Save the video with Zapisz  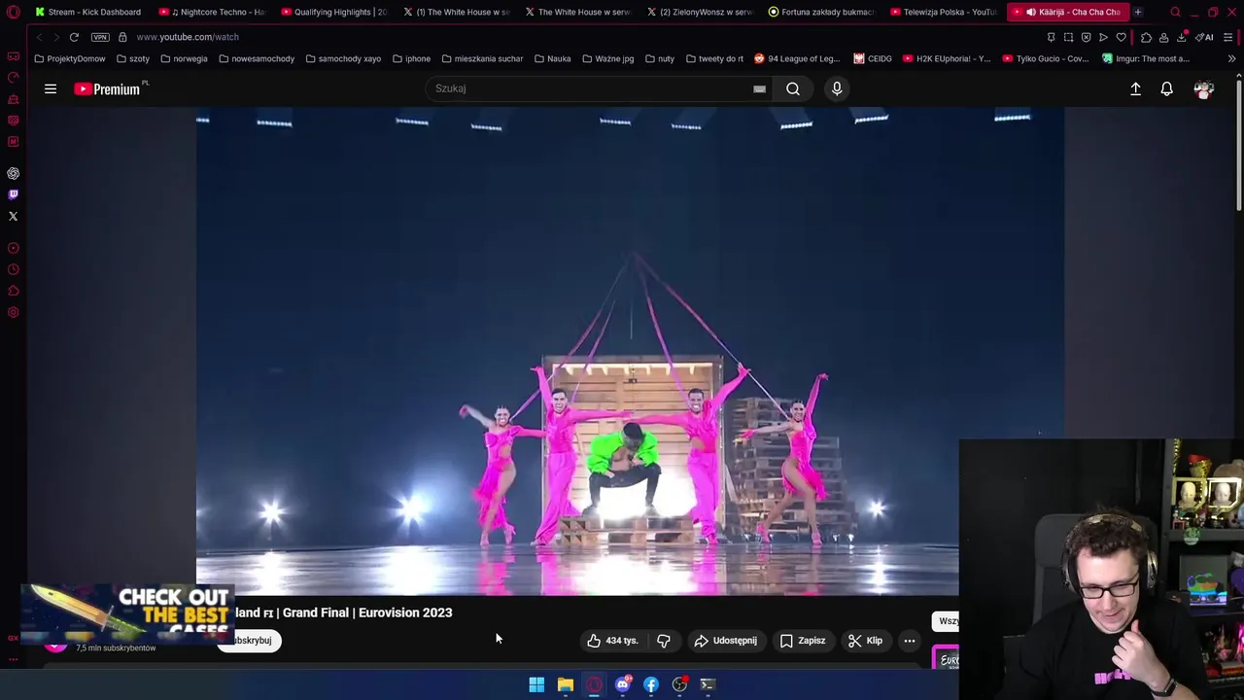803,641
